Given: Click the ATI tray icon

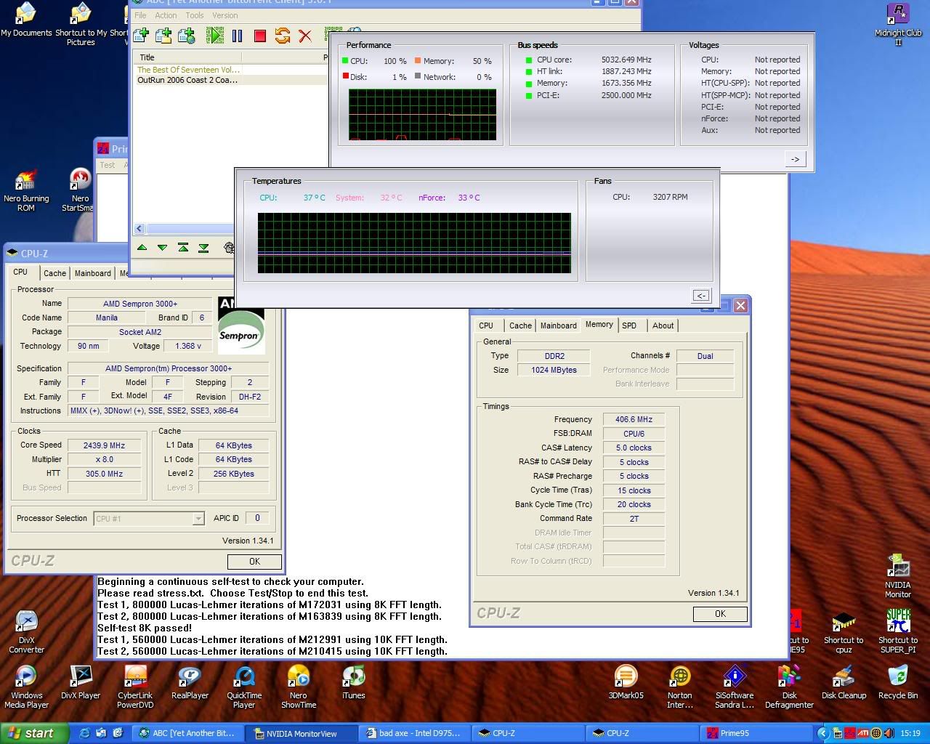Looking at the screenshot, I should tap(863, 733).
